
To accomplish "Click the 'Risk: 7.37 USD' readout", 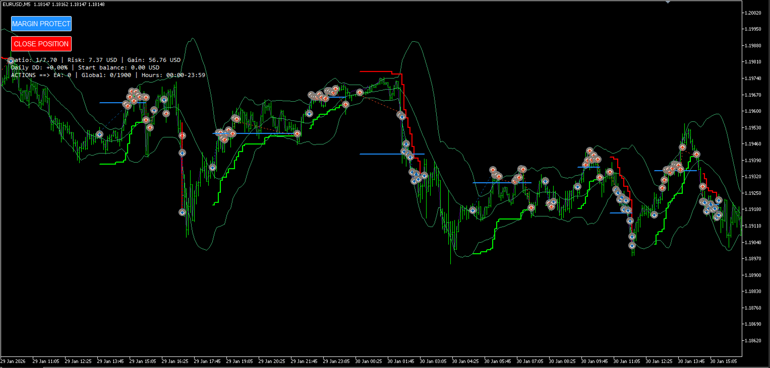I will [92, 60].
